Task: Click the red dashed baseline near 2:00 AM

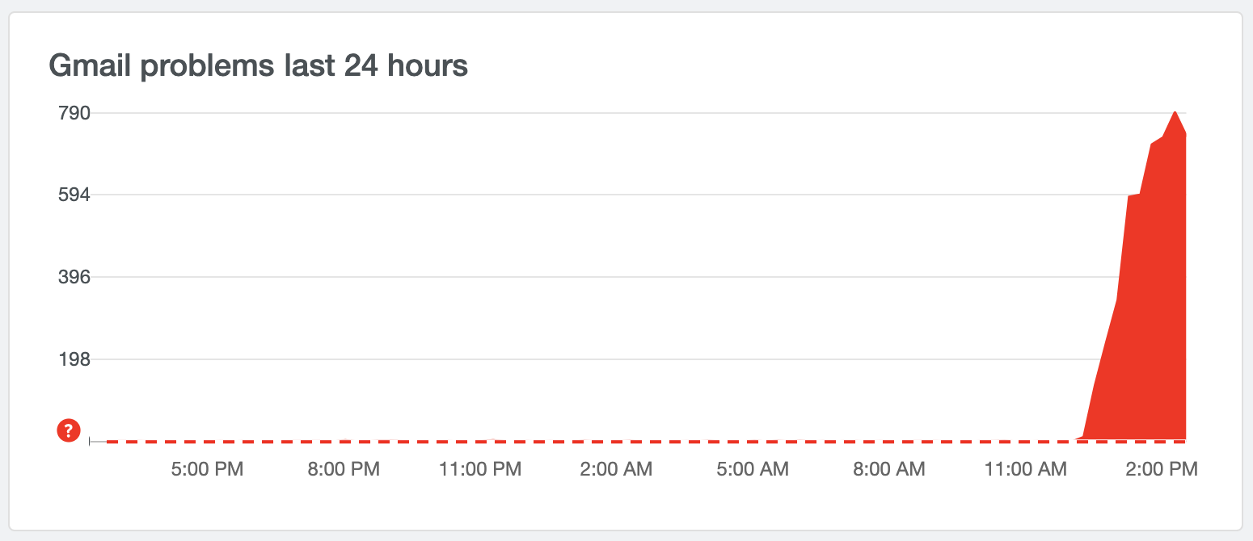Action: [616, 442]
